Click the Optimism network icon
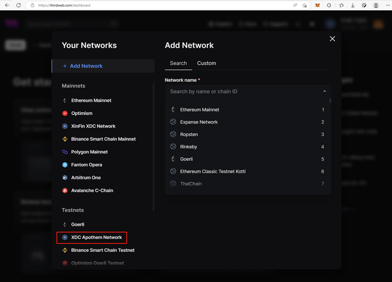The width and height of the screenshot is (392, 282). [x=65, y=113]
